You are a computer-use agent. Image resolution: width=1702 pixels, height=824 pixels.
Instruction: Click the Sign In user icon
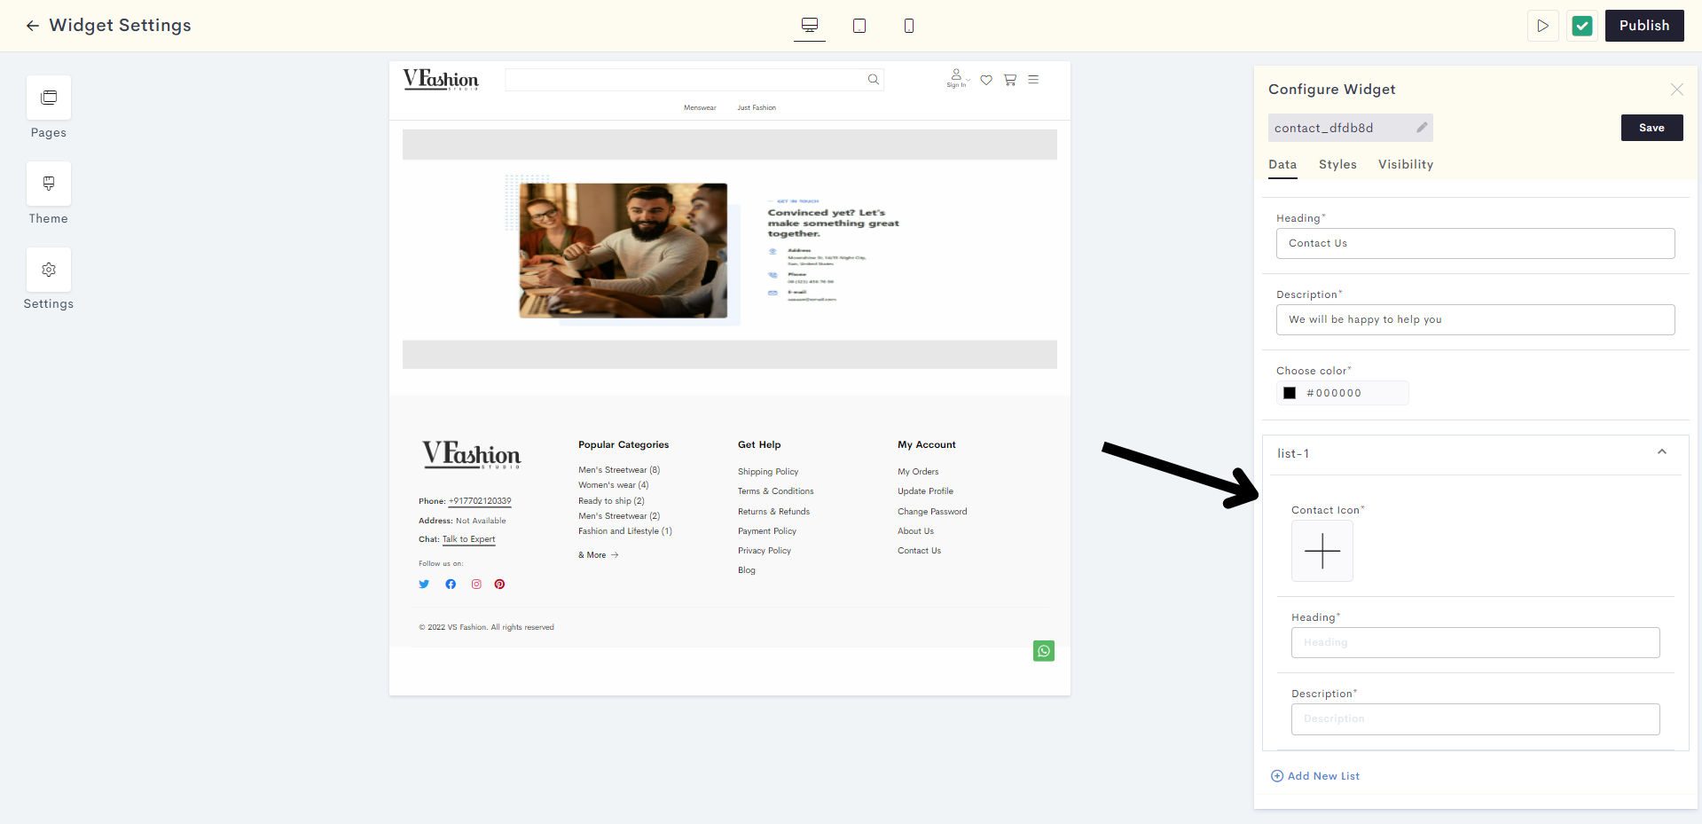point(956,78)
